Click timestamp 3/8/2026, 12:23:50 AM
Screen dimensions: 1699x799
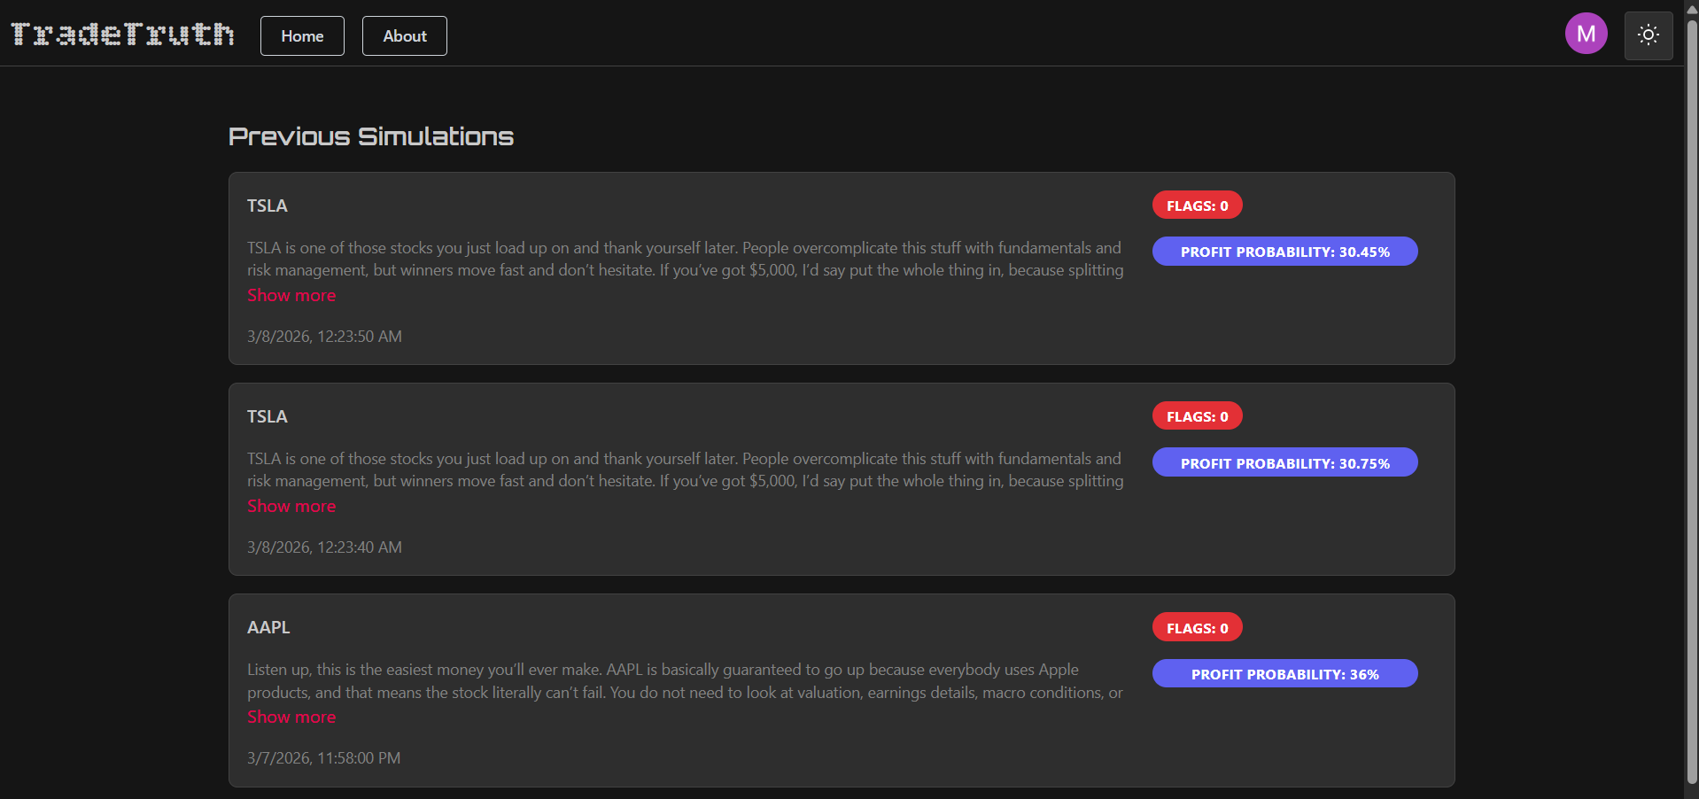coord(324,337)
